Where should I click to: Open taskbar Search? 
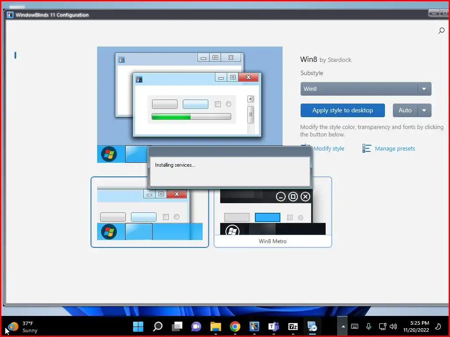pos(158,326)
